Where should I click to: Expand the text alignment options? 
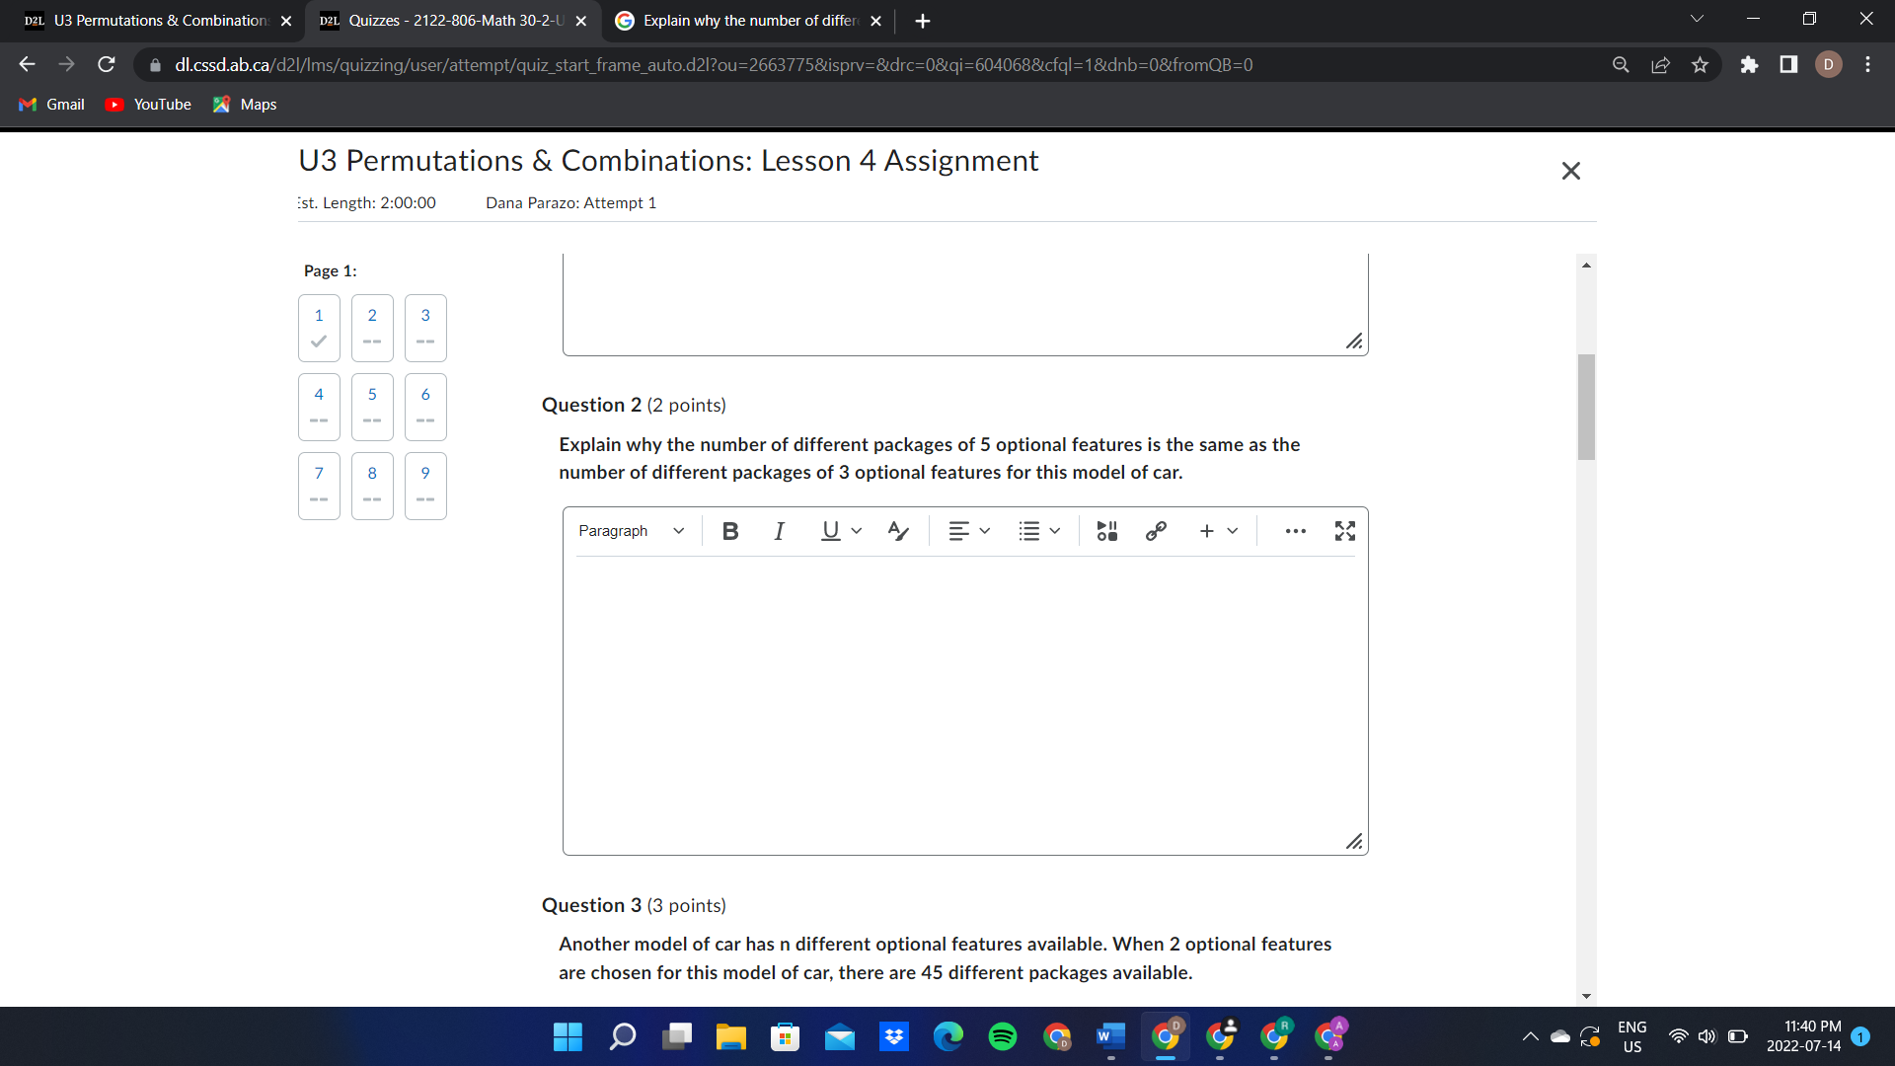click(x=969, y=530)
